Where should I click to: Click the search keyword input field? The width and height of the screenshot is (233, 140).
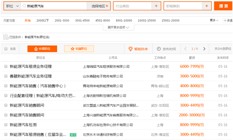pos(53,6)
